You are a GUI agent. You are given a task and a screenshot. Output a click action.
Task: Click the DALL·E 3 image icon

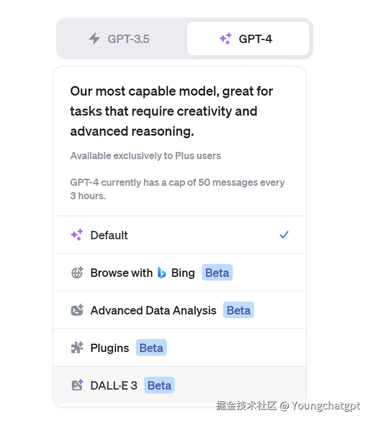click(77, 385)
